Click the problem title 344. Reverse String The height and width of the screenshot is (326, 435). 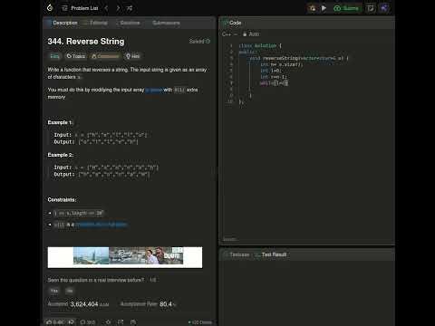pyautogui.click(x=86, y=42)
